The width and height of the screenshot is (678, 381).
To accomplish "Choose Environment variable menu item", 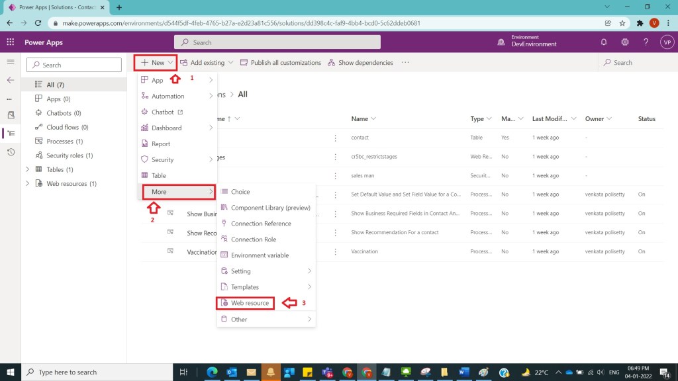I will pos(260,255).
